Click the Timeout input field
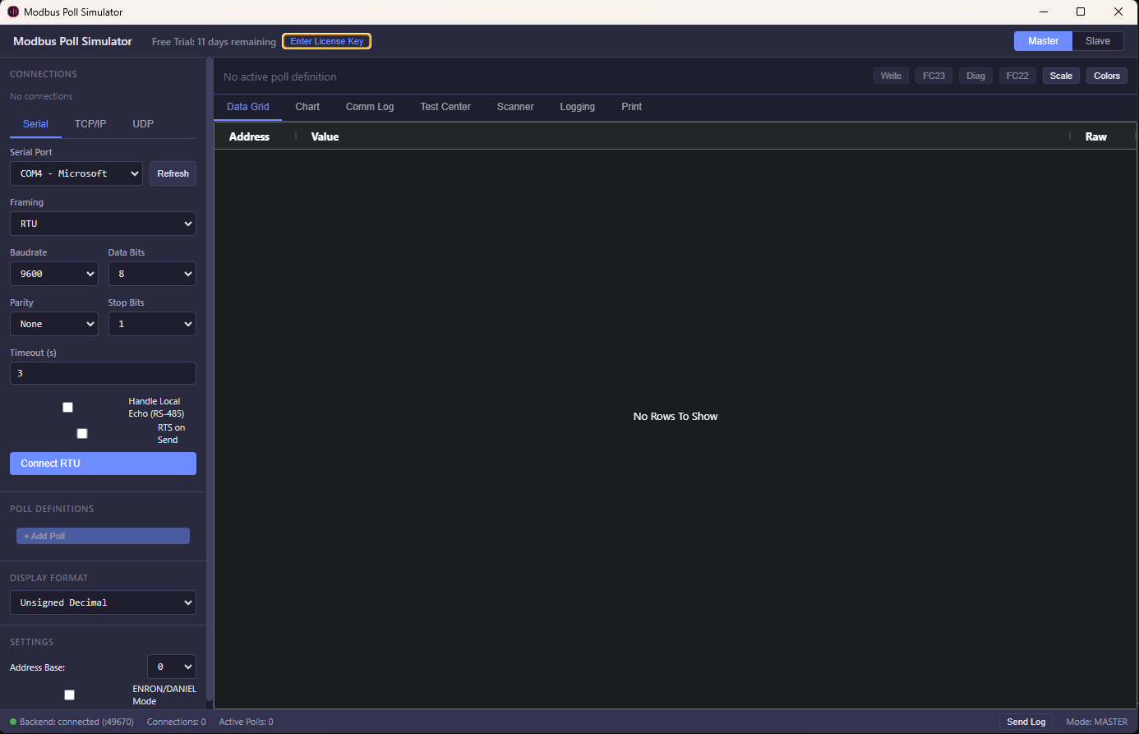This screenshot has width=1139, height=734. (102, 372)
